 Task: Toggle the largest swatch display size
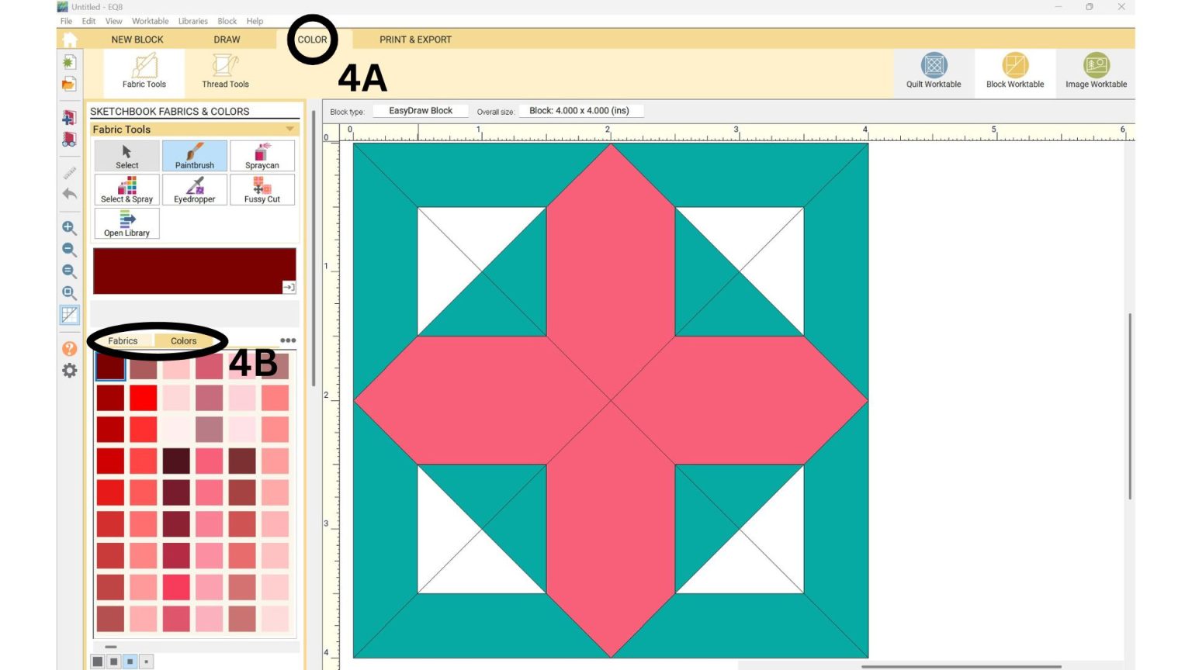(96, 661)
